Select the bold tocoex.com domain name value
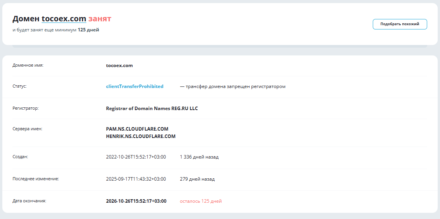 coord(119,66)
